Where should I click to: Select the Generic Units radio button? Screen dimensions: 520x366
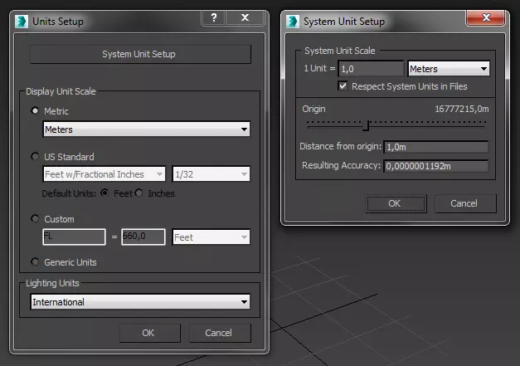tap(35, 261)
